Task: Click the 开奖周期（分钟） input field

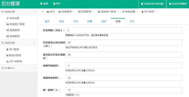Action: click(x=124, y=30)
